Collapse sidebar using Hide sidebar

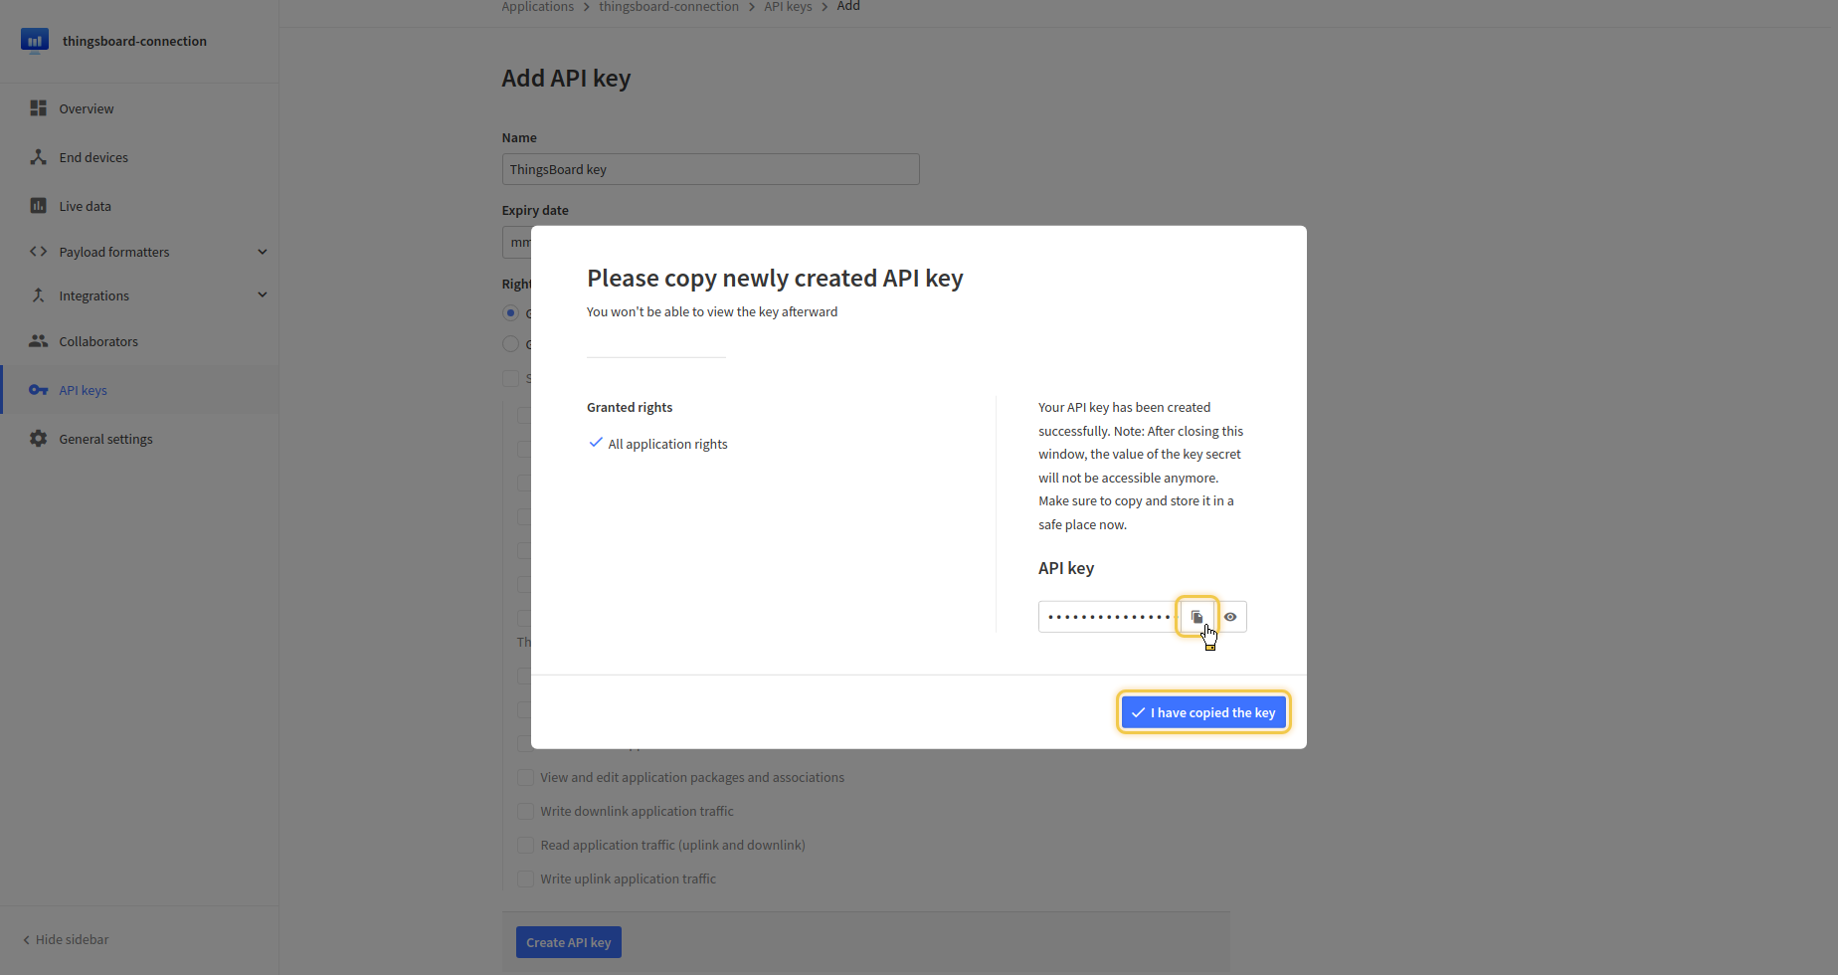pyautogui.click(x=66, y=939)
